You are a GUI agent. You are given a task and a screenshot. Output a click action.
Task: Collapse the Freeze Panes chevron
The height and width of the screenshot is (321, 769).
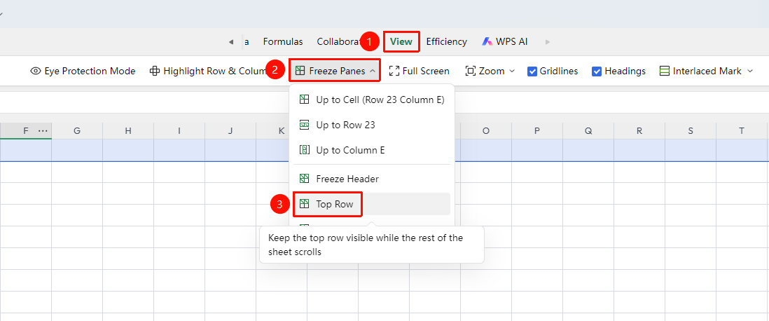click(372, 71)
